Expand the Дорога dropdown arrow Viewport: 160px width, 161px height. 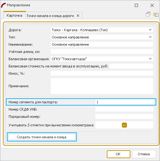(150, 30)
